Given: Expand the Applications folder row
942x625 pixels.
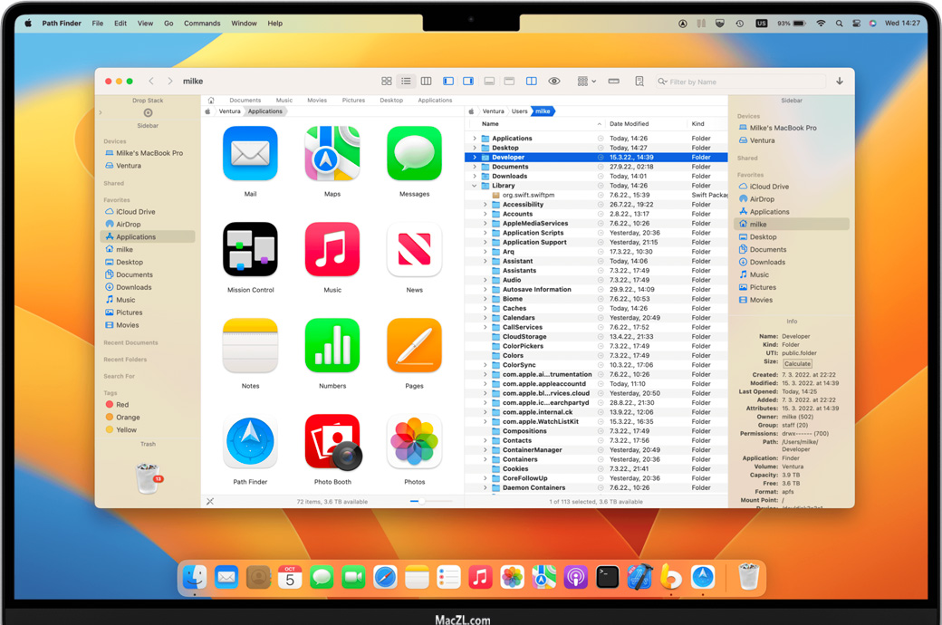Looking at the screenshot, I should 475,139.
